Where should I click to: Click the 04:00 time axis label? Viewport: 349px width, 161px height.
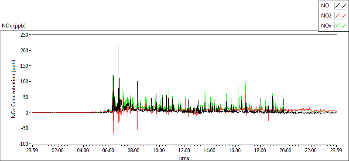tap(83, 151)
